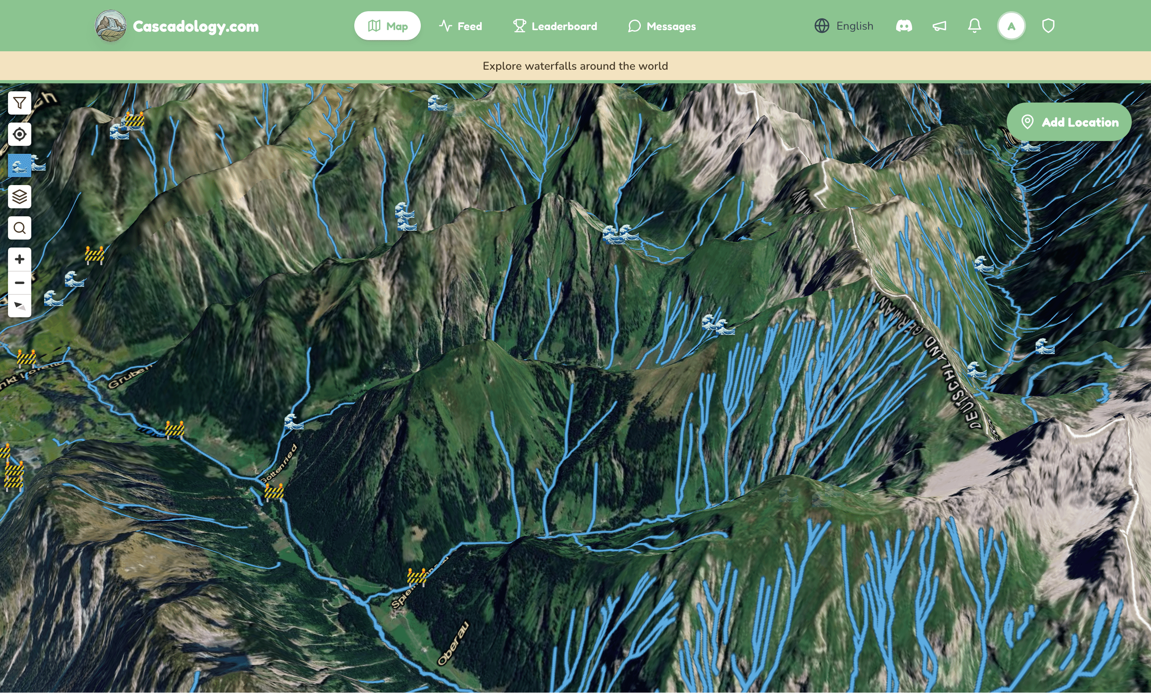
Task: Click the Add Location button
Action: click(x=1069, y=122)
